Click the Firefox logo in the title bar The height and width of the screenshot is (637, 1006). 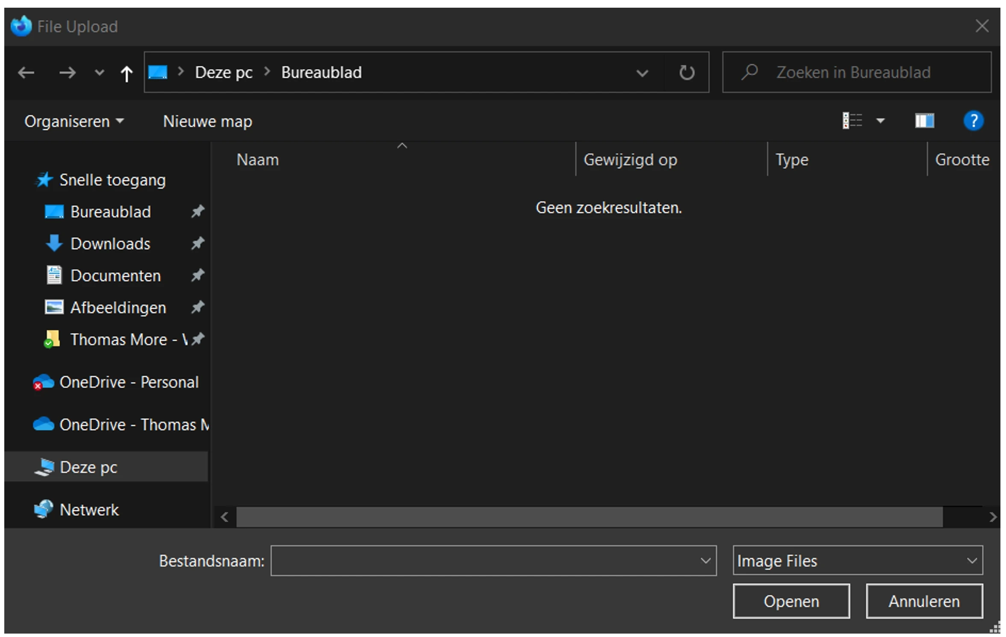point(21,26)
